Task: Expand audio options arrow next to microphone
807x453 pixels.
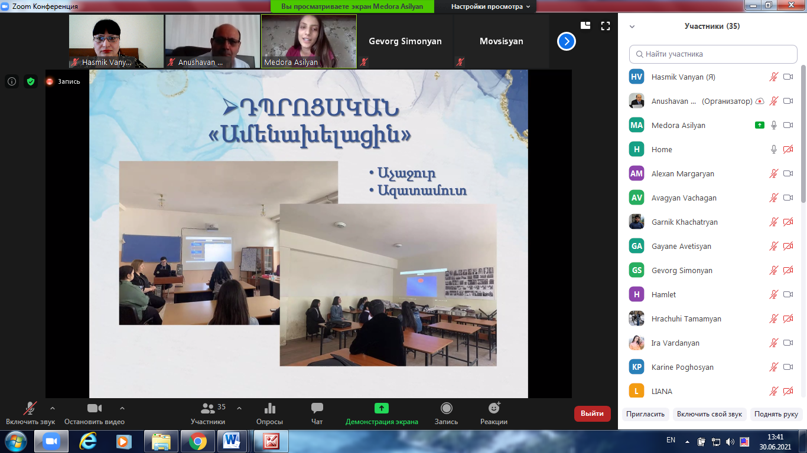Action: point(53,408)
